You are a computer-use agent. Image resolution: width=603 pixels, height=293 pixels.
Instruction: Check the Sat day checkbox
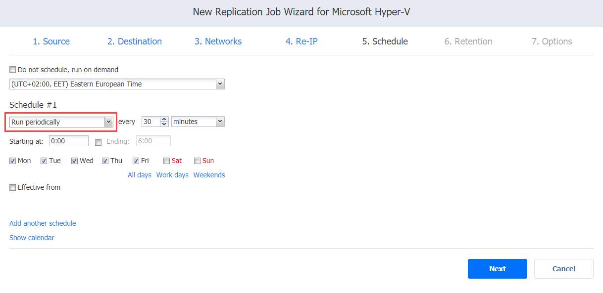[x=167, y=161]
